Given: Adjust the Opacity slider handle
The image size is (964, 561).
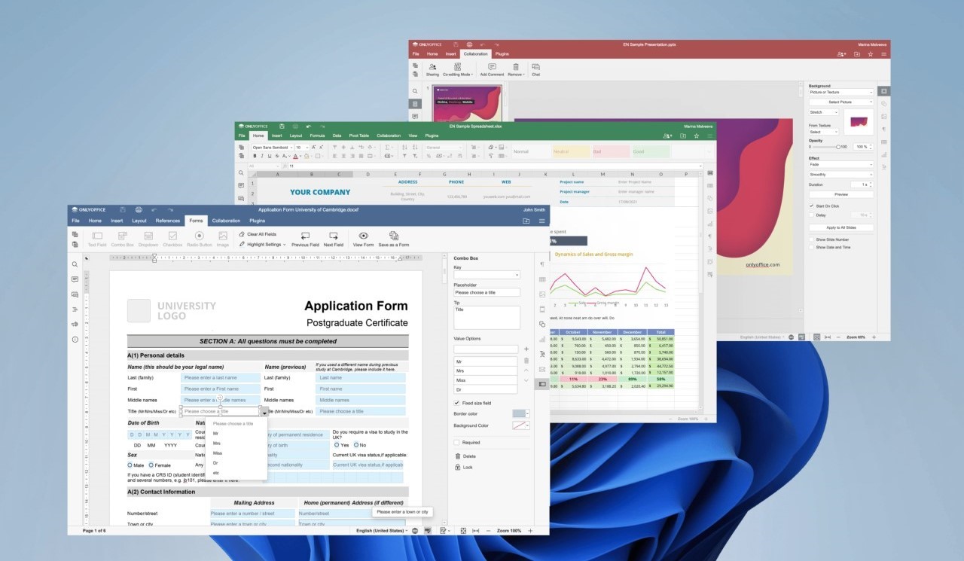Looking at the screenshot, I should (838, 147).
